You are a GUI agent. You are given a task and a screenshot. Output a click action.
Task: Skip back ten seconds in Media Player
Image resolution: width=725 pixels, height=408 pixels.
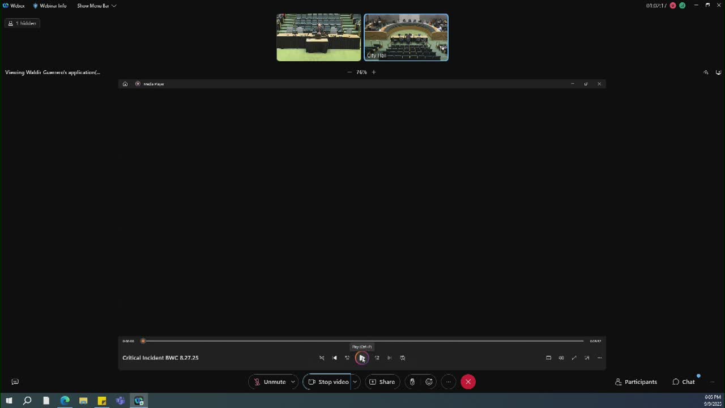[x=348, y=358]
